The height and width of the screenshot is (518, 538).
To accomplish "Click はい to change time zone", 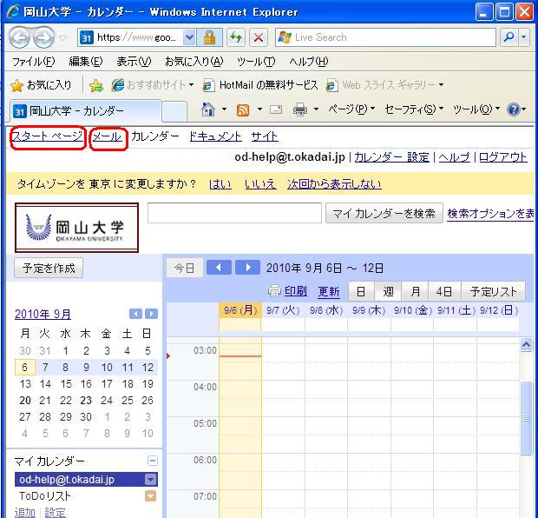I will (220, 184).
